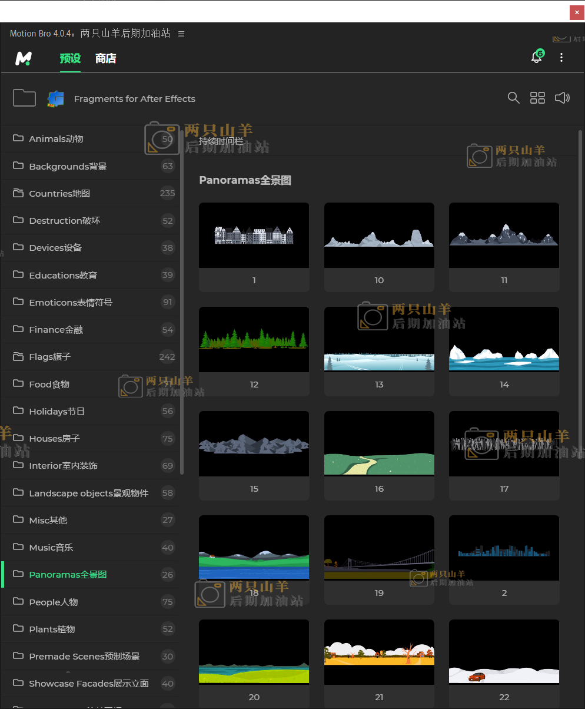Open the three-dot options menu
Screen dimensions: 585x709
point(561,57)
